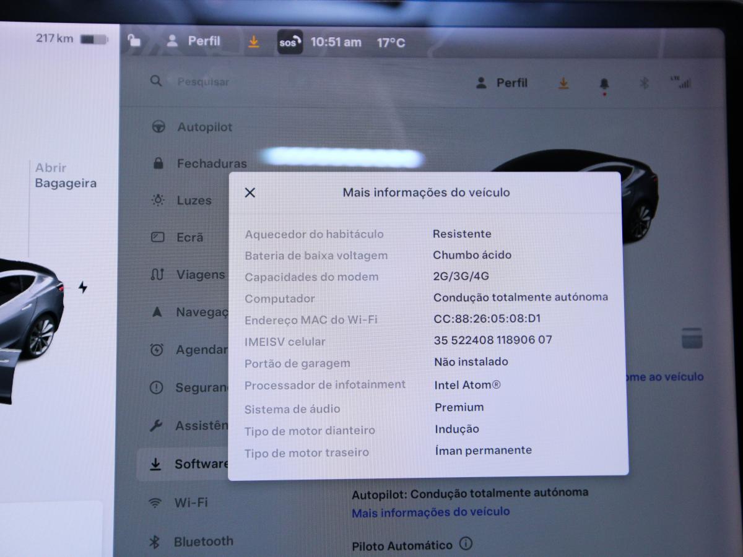743x557 pixels.
Task: Click the label IMEISV celular
Action: [x=285, y=342]
